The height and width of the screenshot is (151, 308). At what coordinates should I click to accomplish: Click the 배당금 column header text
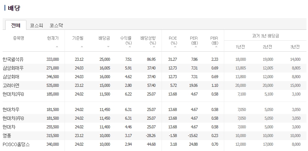[104, 38]
